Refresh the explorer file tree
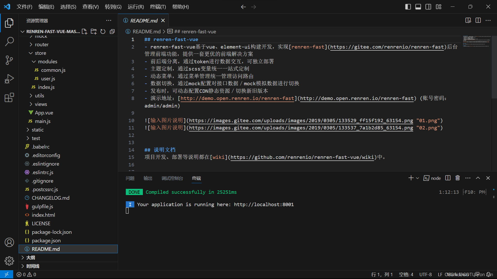Screen dimensions: 497x279 point(103,32)
